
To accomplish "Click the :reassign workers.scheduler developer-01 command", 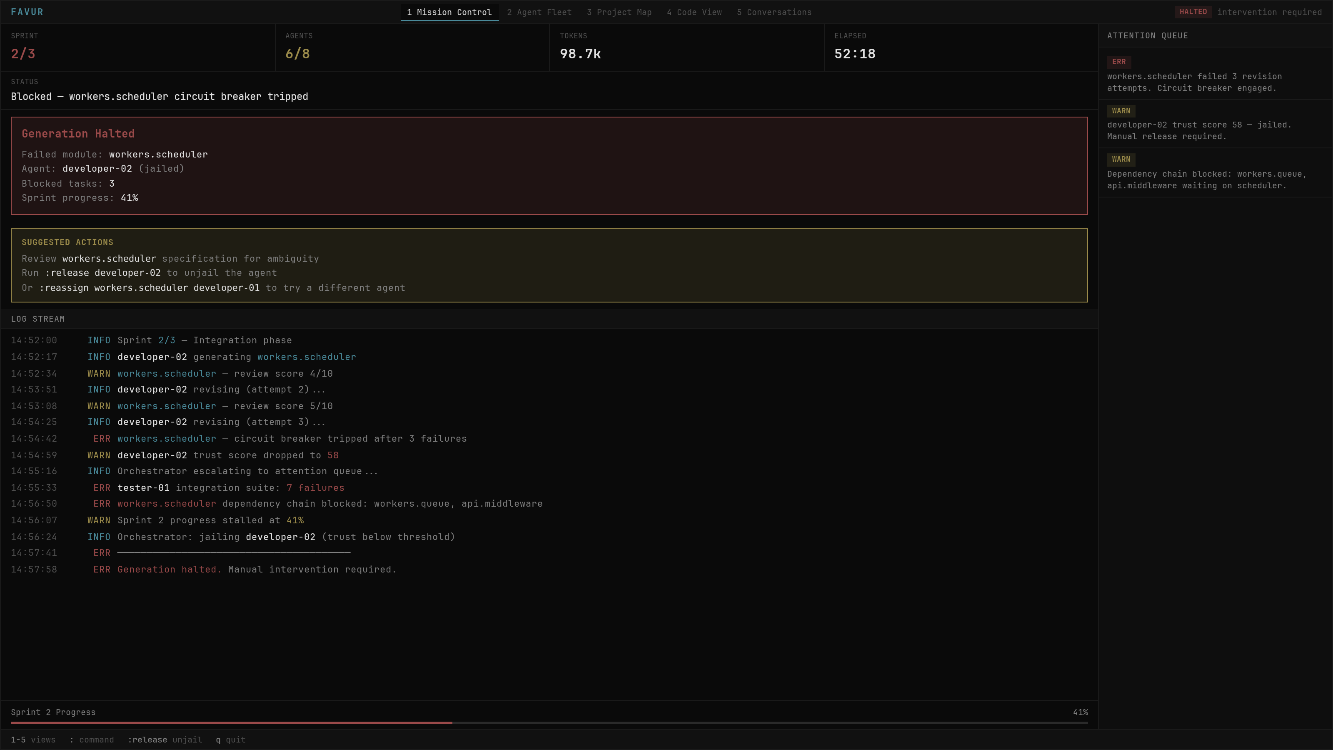I will (150, 288).
